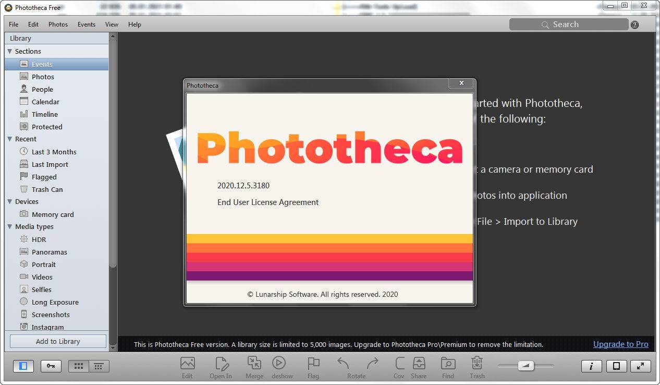This screenshot has height=385, width=660.
Task: Follow the Upgrade to Pro link
Action: [x=621, y=344]
